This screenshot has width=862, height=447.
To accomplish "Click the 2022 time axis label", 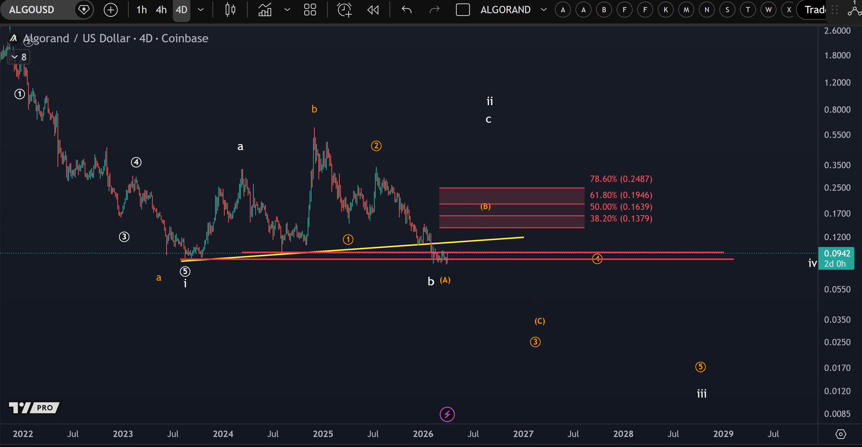I will tap(23, 434).
